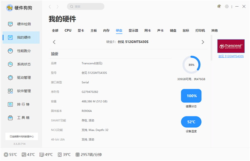
Task: Click 309GB可用，共476GB text
Action: click(191, 79)
